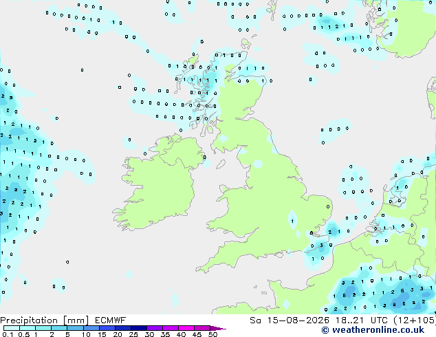Click the '25' legend value label
Image resolution: width=436 pixels, height=337 pixels.
[x=133, y=334]
